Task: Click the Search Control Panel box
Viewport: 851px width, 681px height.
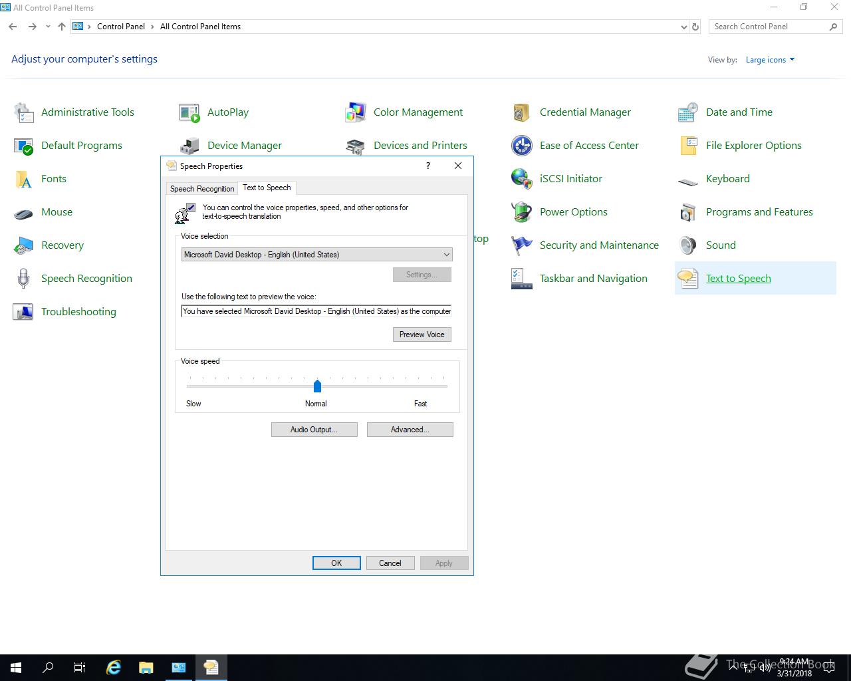Action: tap(775, 27)
